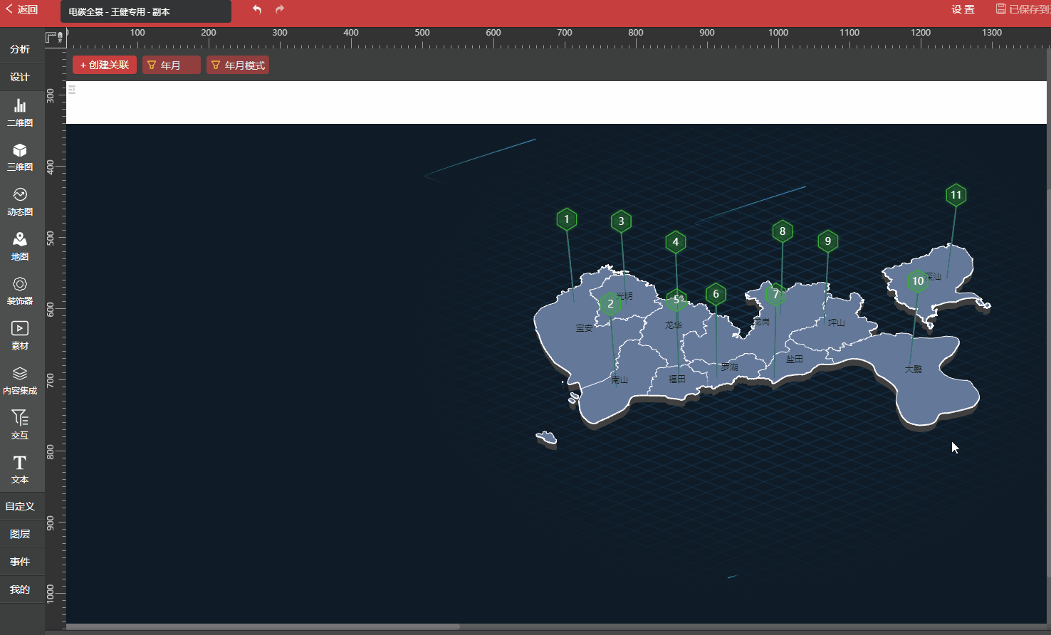Expand the 图层 layers section
The width and height of the screenshot is (1051, 635).
point(20,534)
